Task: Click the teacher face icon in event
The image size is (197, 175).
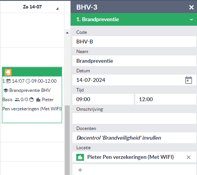Action: (31, 100)
